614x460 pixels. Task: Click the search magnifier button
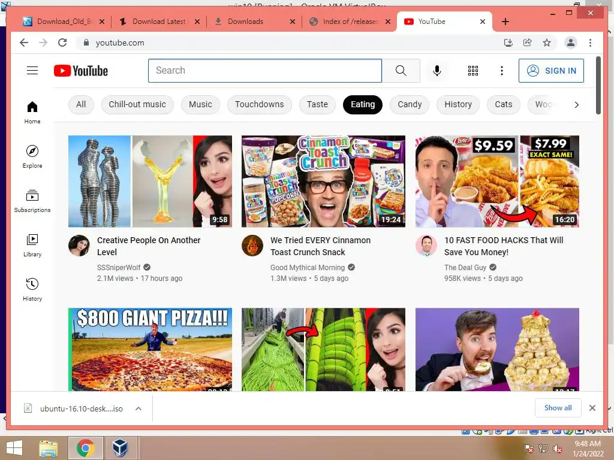pyautogui.click(x=401, y=71)
